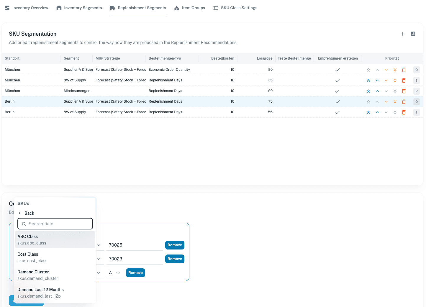
Task: Remove the 70023 filter condition
Action: point(175,259)
